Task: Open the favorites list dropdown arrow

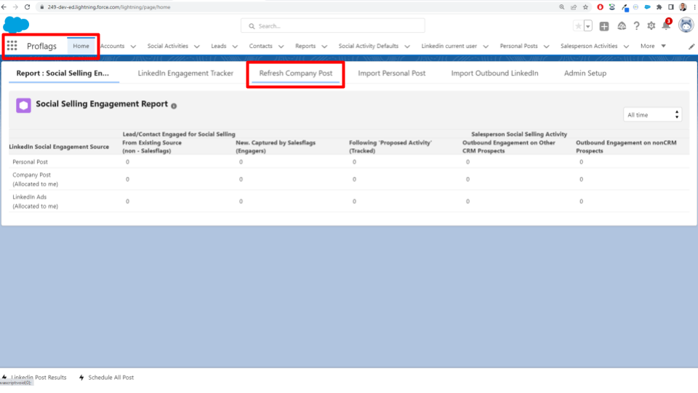Action: [x=587, y=26]
